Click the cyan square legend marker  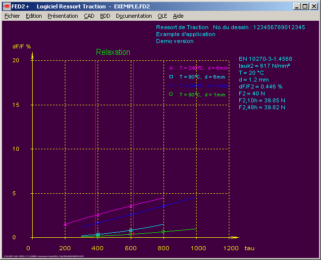(171, 77)
